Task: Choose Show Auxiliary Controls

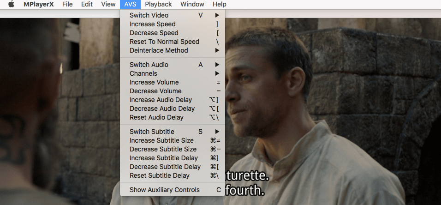Action: click(x=173, y=190)
